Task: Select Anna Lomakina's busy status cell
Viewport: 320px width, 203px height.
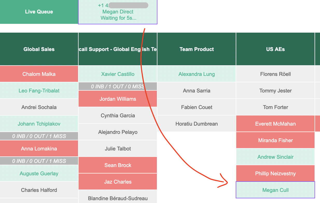Action: coord(39,148)
